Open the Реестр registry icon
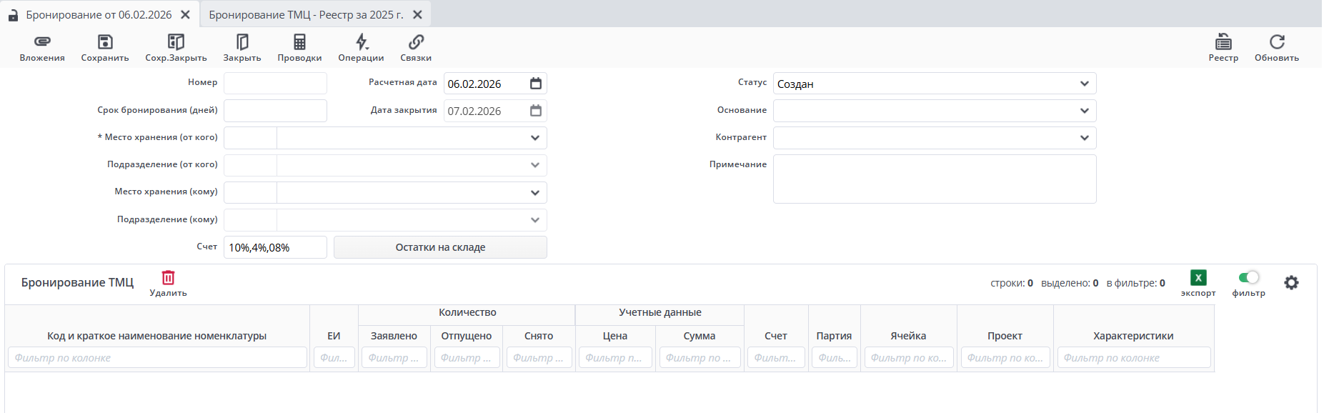Viewport: 1324px width, 413px height. (x=1223, y=42)
